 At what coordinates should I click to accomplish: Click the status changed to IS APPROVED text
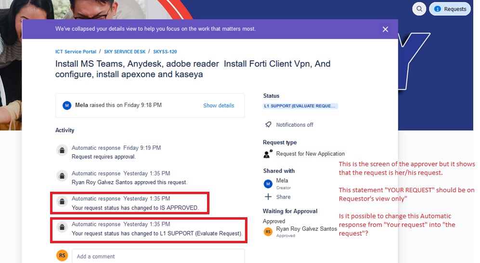(135, 208)
